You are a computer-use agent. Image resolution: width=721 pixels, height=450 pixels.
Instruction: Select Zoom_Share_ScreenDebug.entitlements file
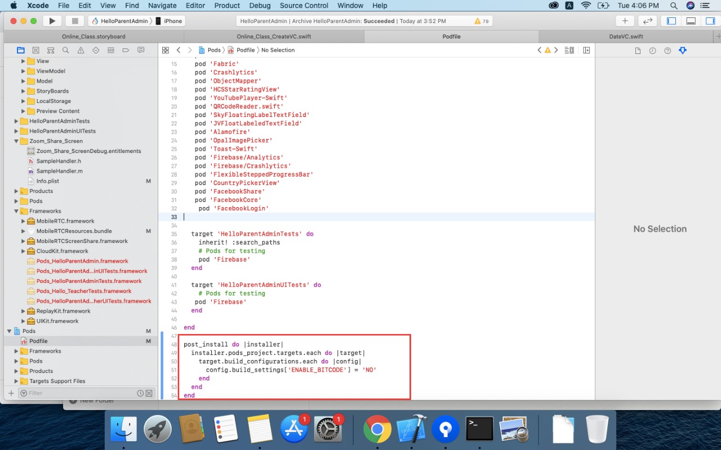(88, 151)
